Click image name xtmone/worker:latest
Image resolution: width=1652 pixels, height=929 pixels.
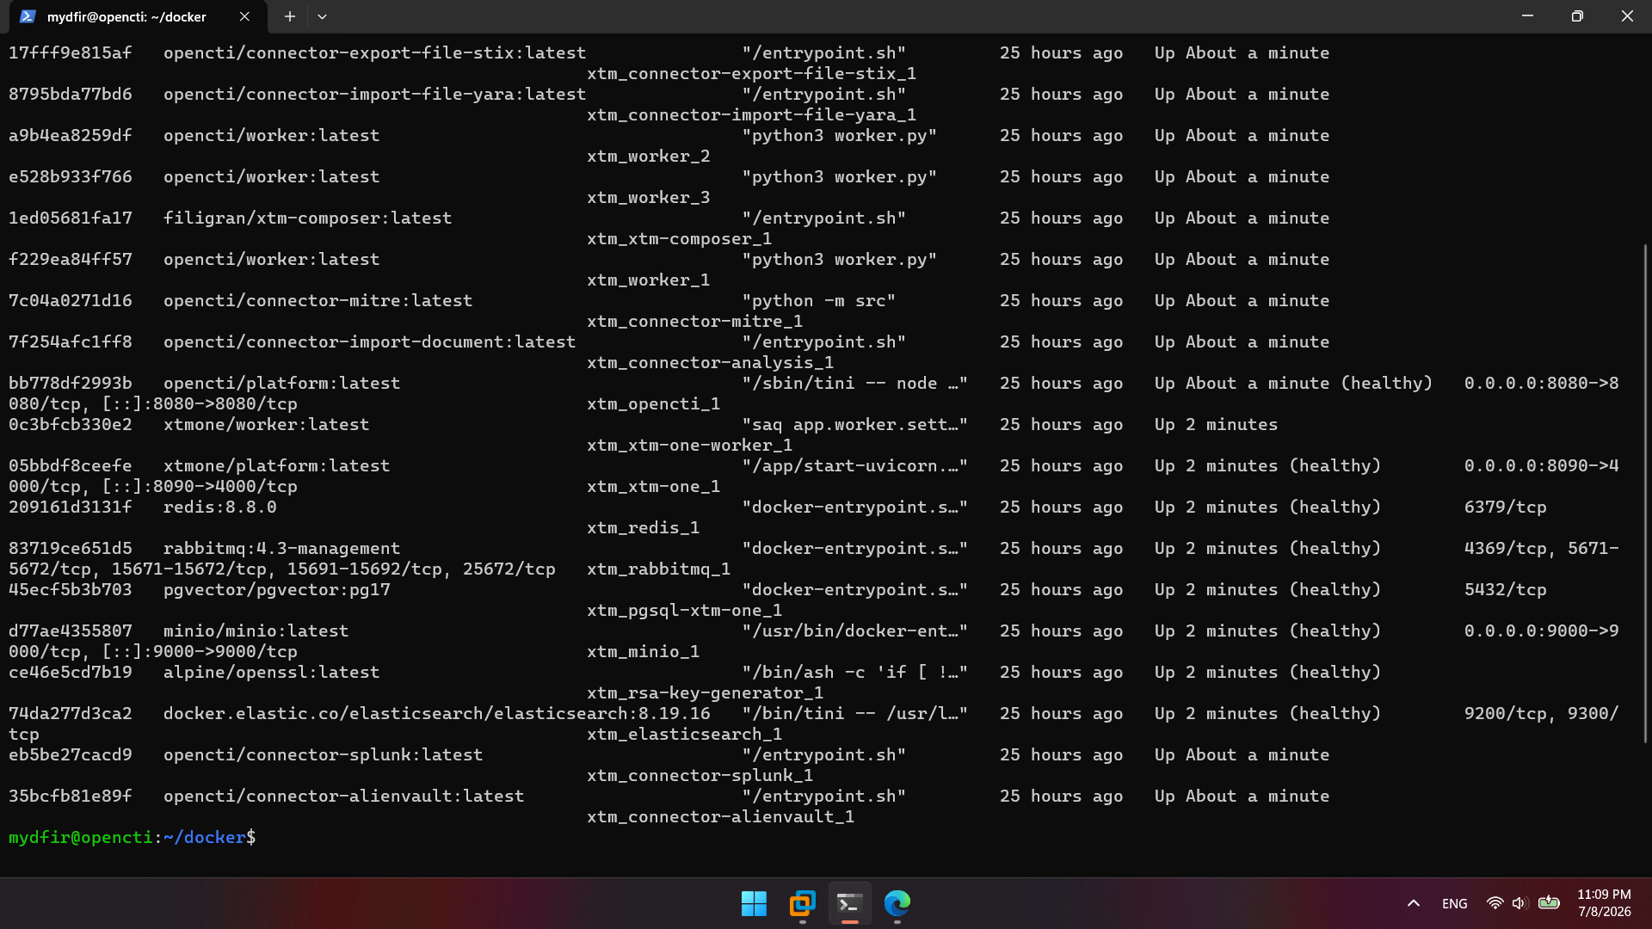pyautogui.click(x=267, y=424)
